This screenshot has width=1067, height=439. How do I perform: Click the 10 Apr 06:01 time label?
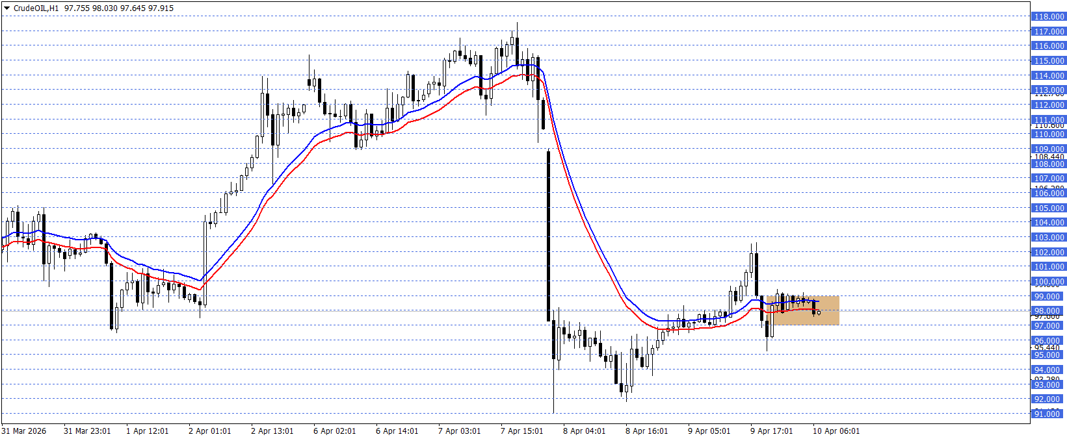tap(836, 431)
